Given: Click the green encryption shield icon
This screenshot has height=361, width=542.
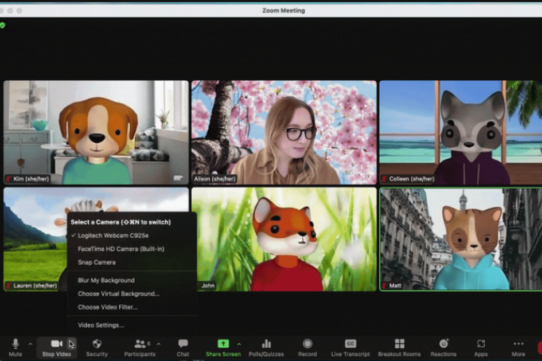Looking at the screenshot, I should click(x=2, y=25).
